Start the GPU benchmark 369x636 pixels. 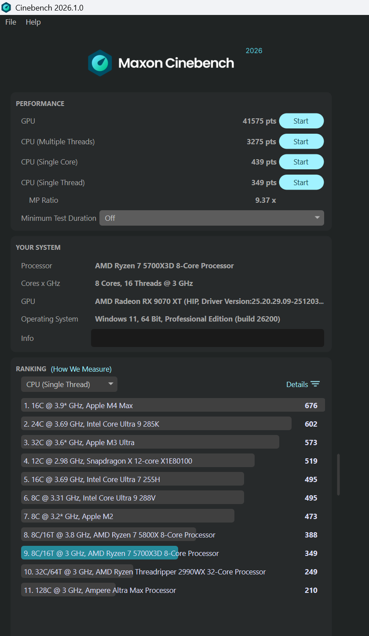click(x=301, y=121)
